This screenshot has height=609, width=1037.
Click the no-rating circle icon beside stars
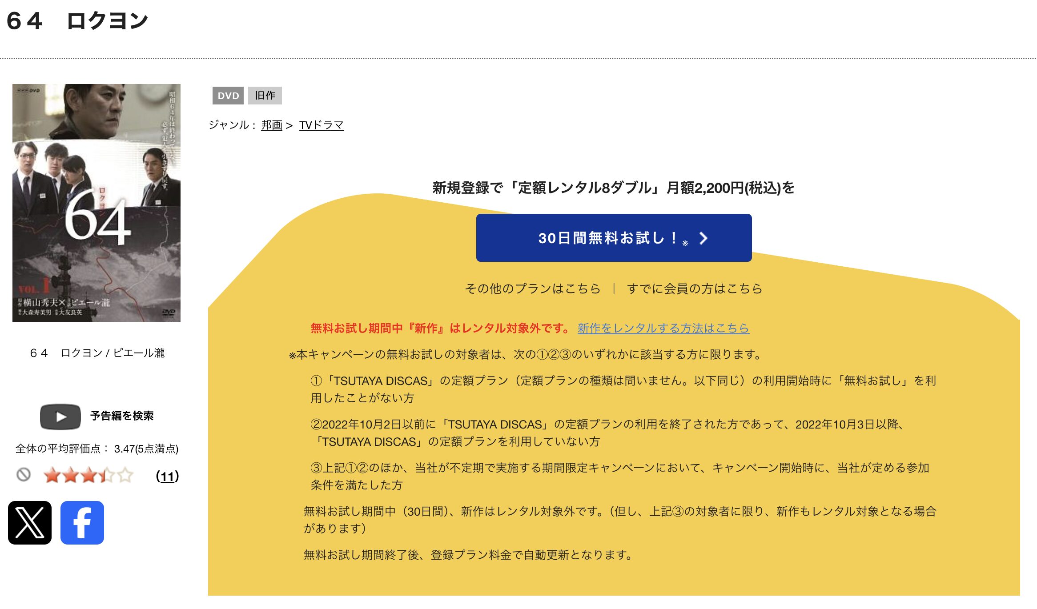coord(24,475)
